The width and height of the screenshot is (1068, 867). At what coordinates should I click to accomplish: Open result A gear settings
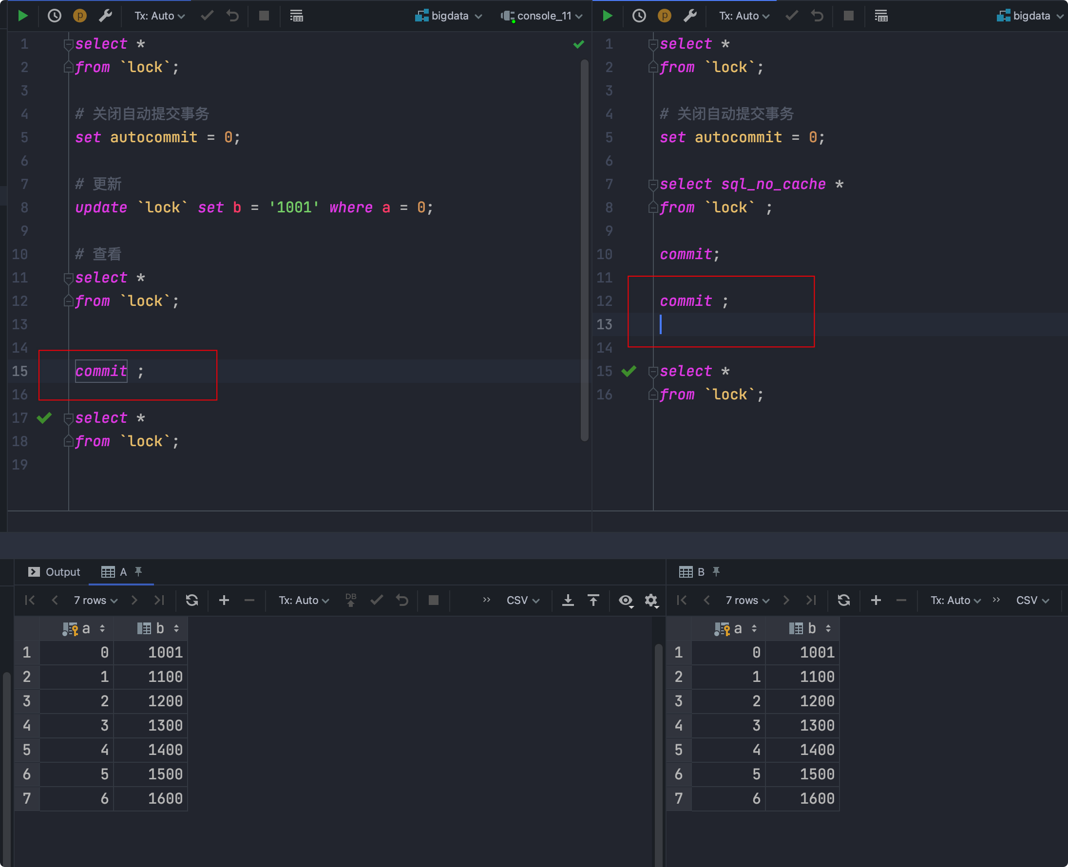pyautogui.click(x=651, y=600)
